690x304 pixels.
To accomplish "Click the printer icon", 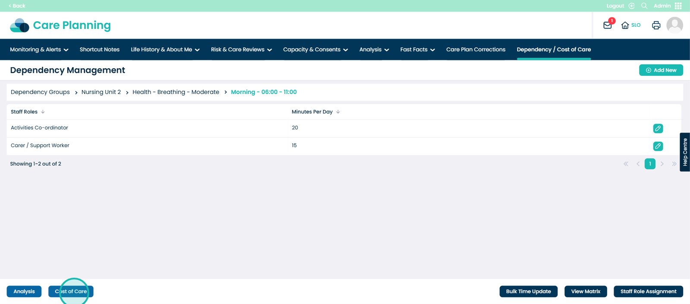I will [x=656, y=25].
